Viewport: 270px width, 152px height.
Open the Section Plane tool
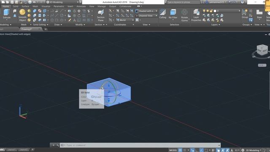point(100,15)
